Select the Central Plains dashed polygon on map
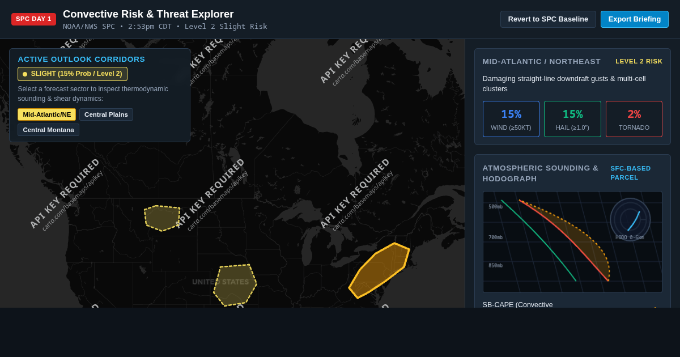 tap(235, 285)
